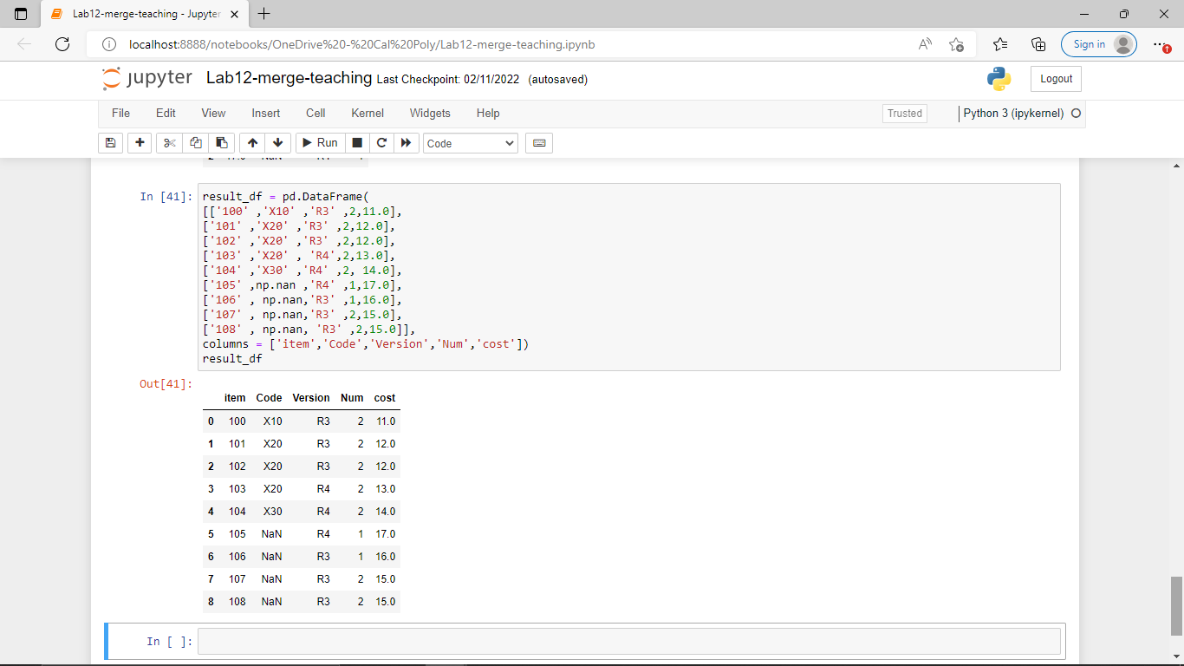Click the Out[41]: output prompt label
The height and width of the screenshot is (666, 1184).
coord(166,384)
